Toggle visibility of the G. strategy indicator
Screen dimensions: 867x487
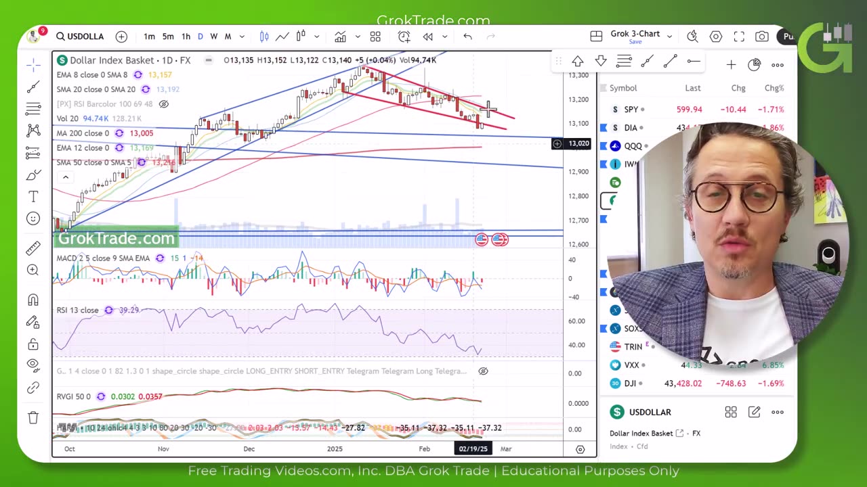pos(483,371)
